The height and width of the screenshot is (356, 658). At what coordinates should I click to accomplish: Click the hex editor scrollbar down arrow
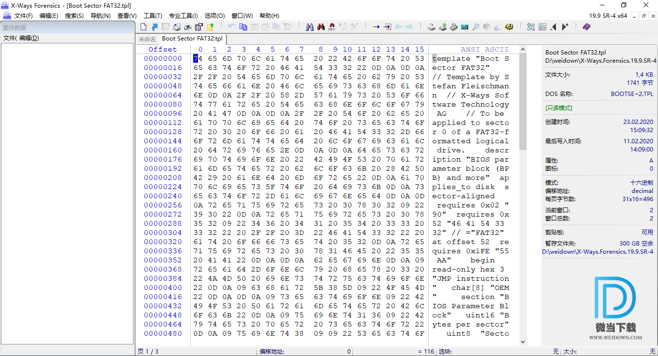click(523, 342)
